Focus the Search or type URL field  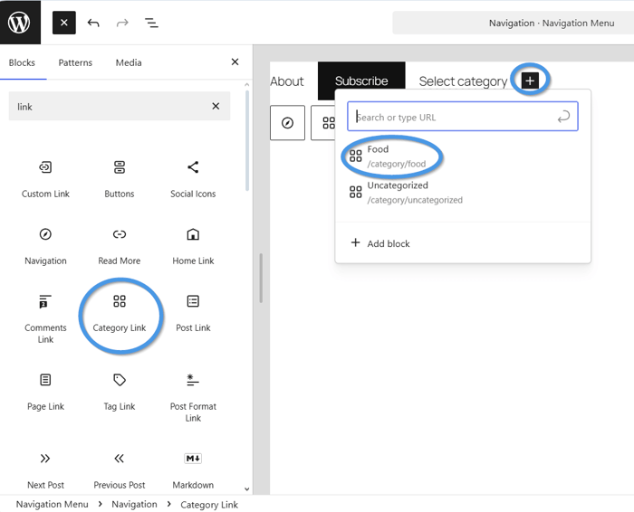click(453, 117)
